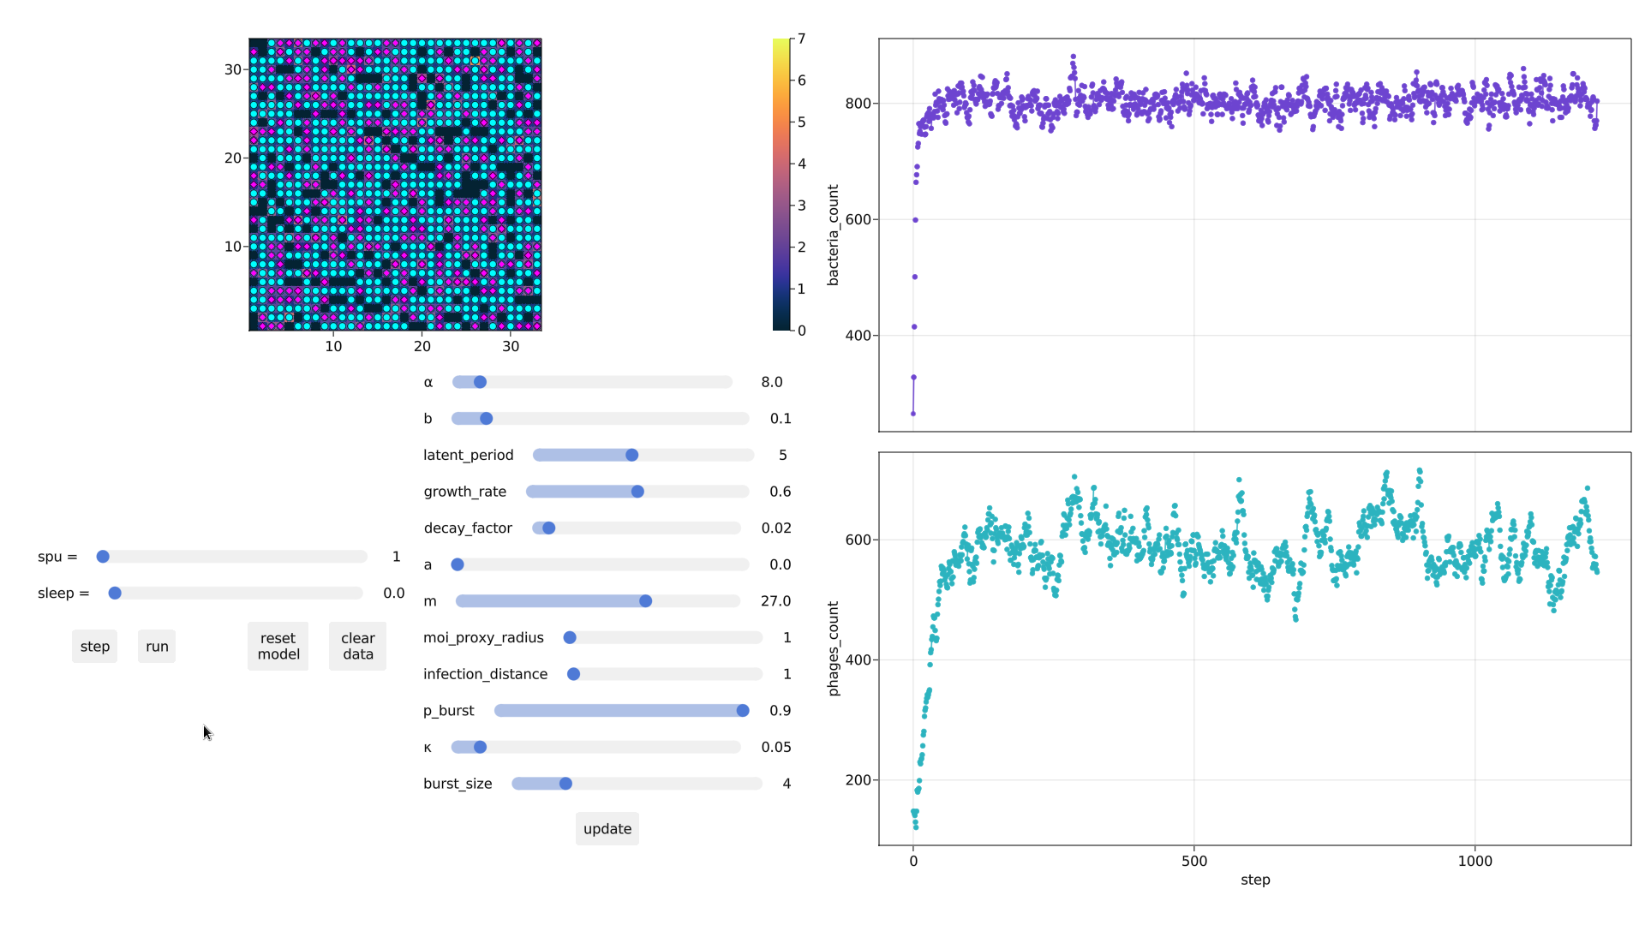Click the moi_proxy_radius slider handle
The width and height of the screenshot is (1645, 925).
(570, 637)
